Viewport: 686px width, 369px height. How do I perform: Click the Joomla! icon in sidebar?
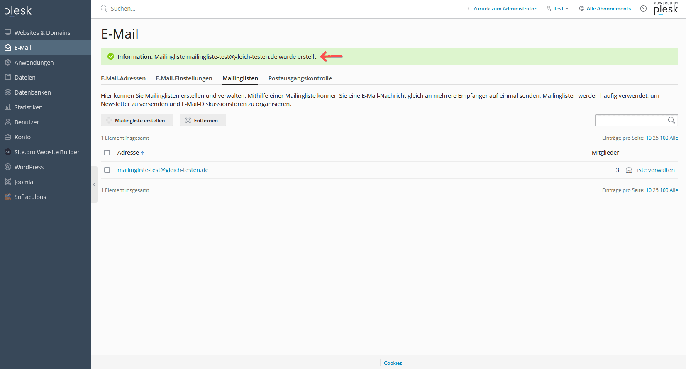(x=7, y=182)
